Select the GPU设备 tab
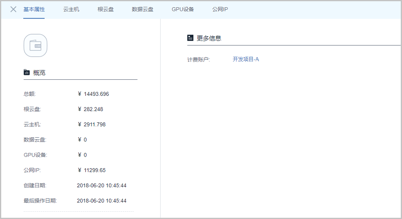The height and width of the screenshot is (219, 402). (x=183, y=9)
